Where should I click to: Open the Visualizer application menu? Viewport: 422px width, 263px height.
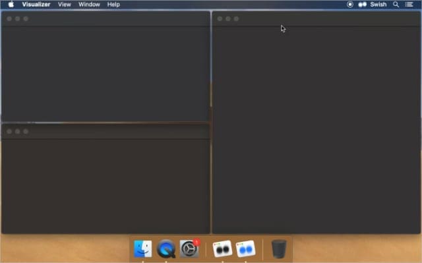coord(36,5)
